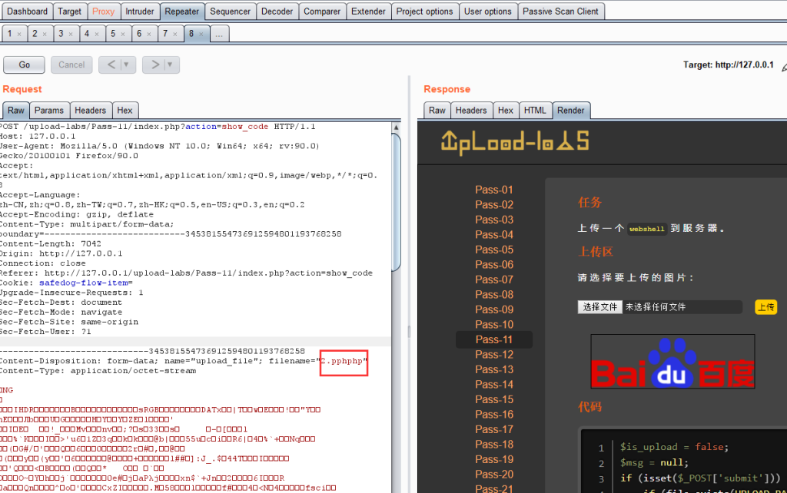Open the Pass-05 link in sidebar

point(494,250)
